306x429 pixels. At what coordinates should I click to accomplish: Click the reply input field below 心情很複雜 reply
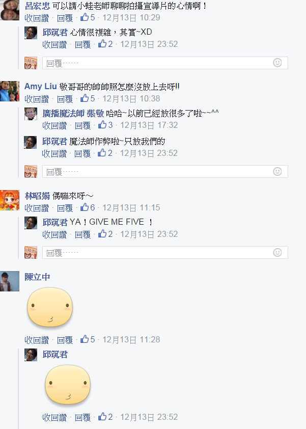(165, 63)
